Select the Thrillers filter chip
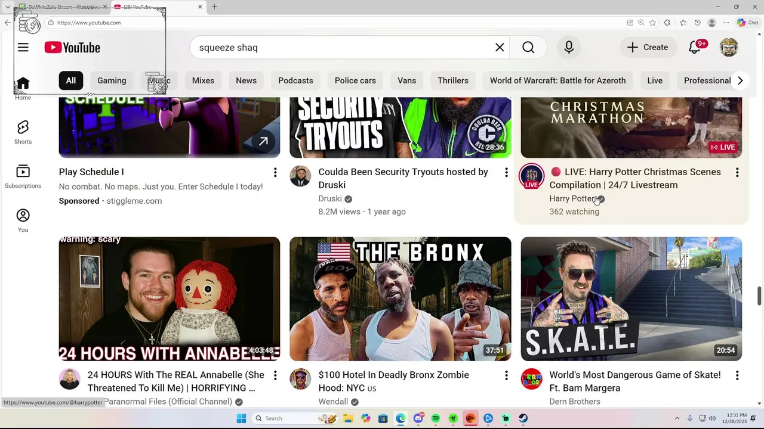Viewport: 764px width, 429px height. pyautogui.click(x=453, y=80)
